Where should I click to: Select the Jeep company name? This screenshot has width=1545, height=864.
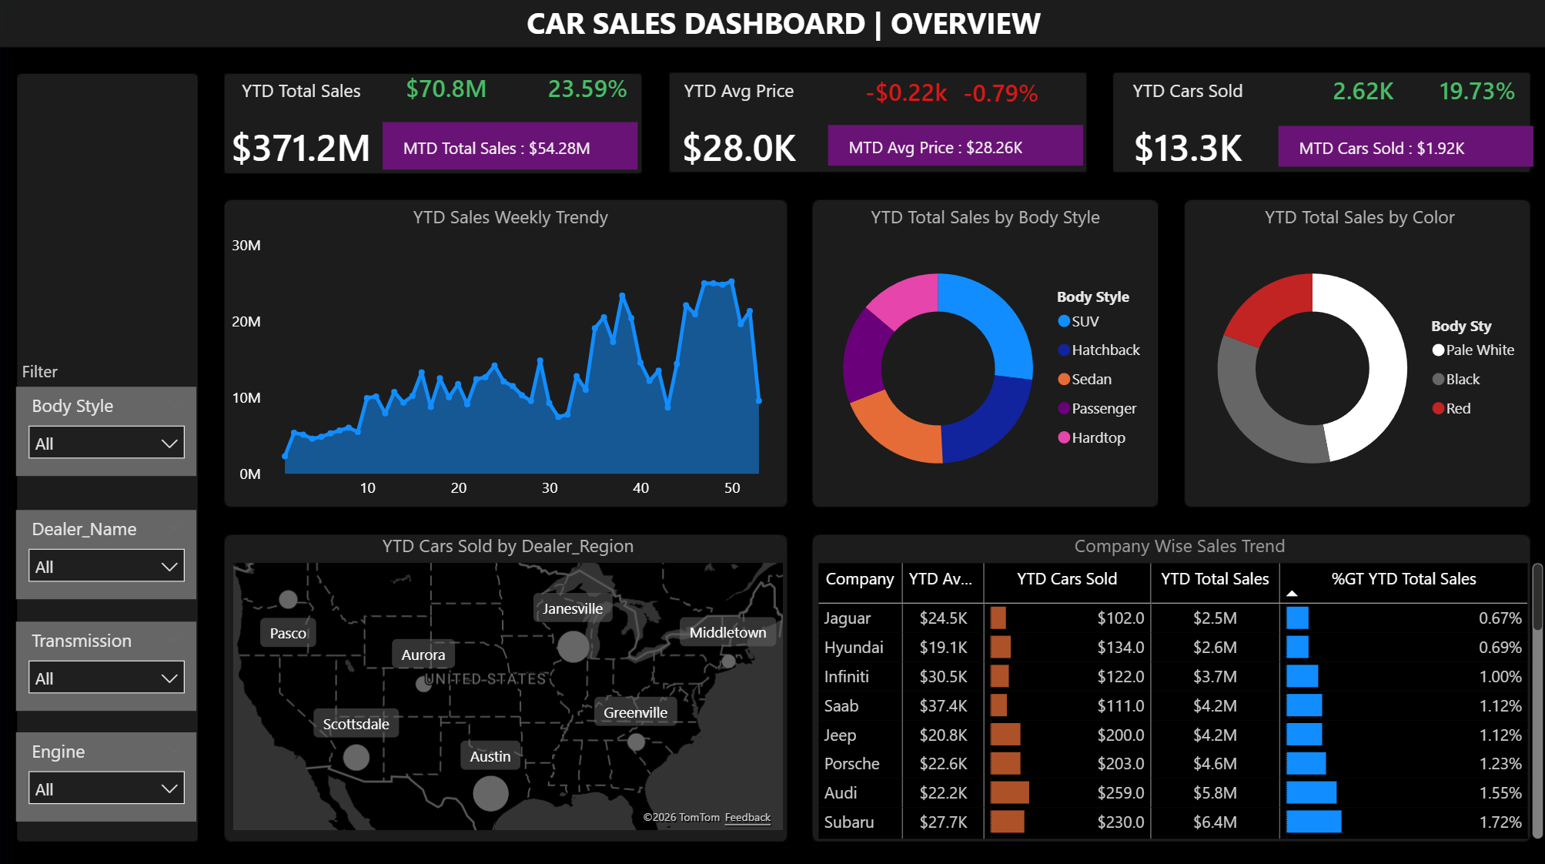coord(840,735)
